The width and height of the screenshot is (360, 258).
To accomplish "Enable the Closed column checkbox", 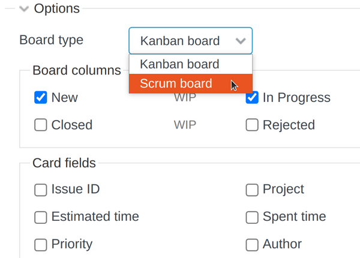I will [41, 125].
